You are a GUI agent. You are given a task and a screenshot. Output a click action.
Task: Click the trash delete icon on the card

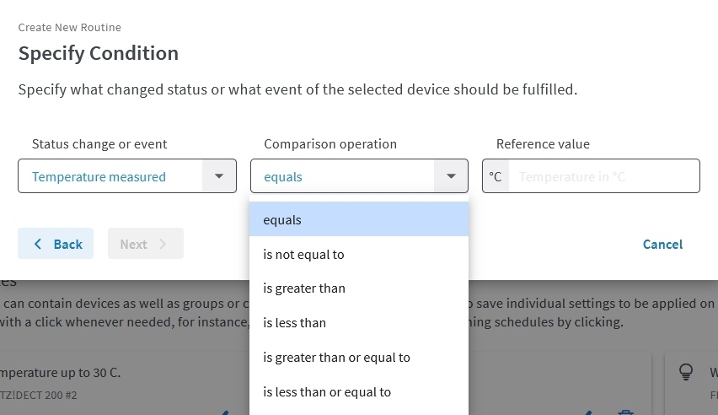point(625,412)
